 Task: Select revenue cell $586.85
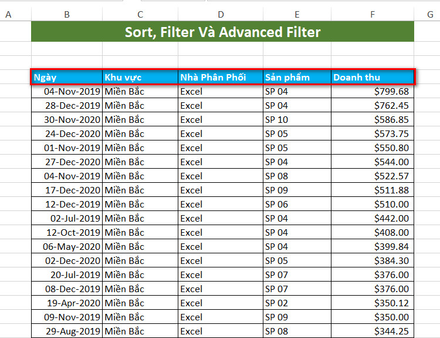[373, 119]
